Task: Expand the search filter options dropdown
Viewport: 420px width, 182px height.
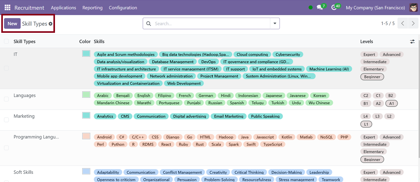Action: coord(275,24)
